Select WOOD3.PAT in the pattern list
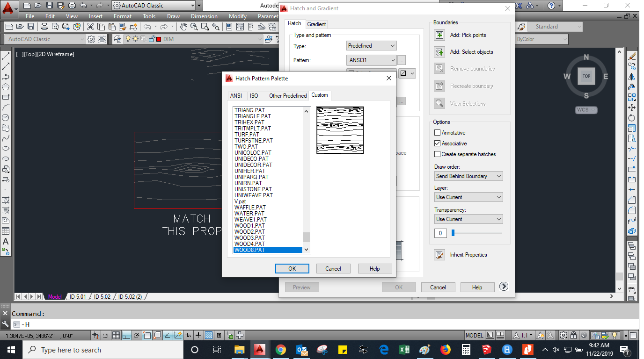Image resolution: width=644 pixels, height=359 pixels. click(x=249, y=238)
